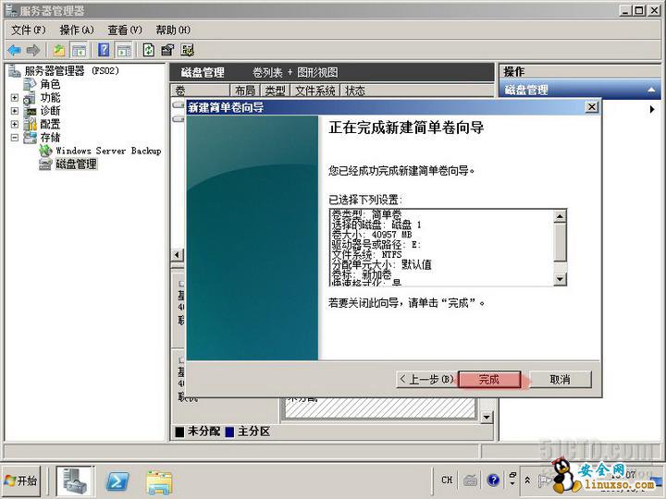Image resolution: width=666 pixels, height=499 pixels.
Task: Click the up-one-level folder toolbar icon
Action: tap(59, 50)
